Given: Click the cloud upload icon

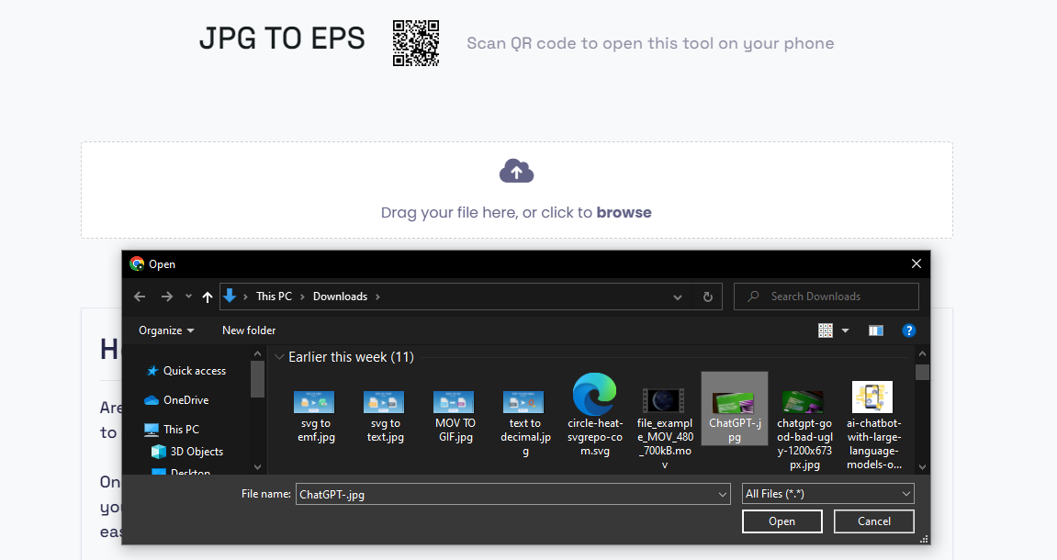Looking at the screenshot, I should click(x=516, y=171).
